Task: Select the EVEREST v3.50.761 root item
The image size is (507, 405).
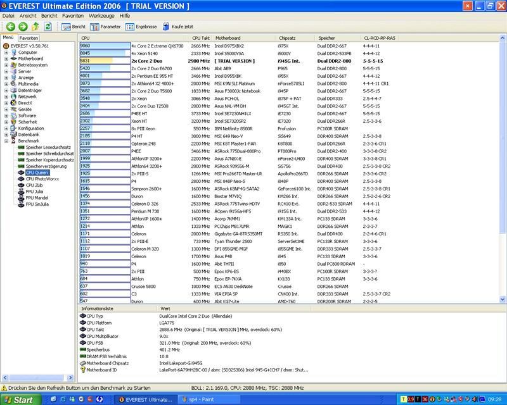Action: click(29, 46)
